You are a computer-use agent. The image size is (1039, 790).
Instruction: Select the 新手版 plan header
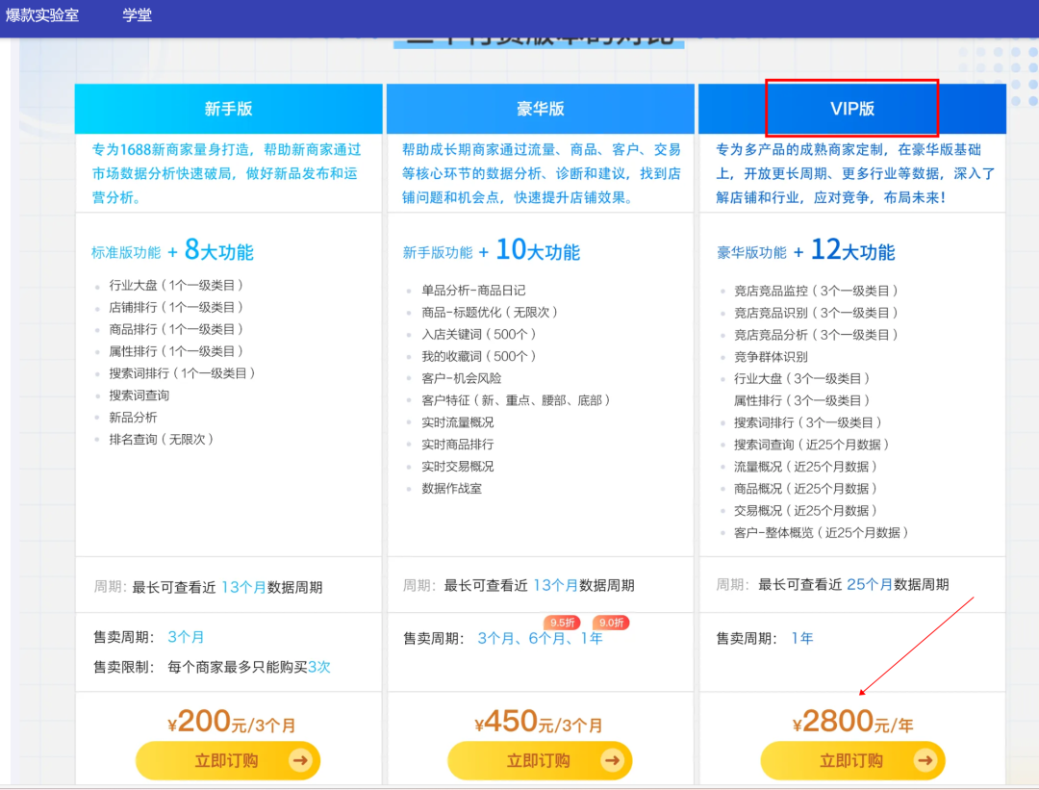tap(228, 109)
